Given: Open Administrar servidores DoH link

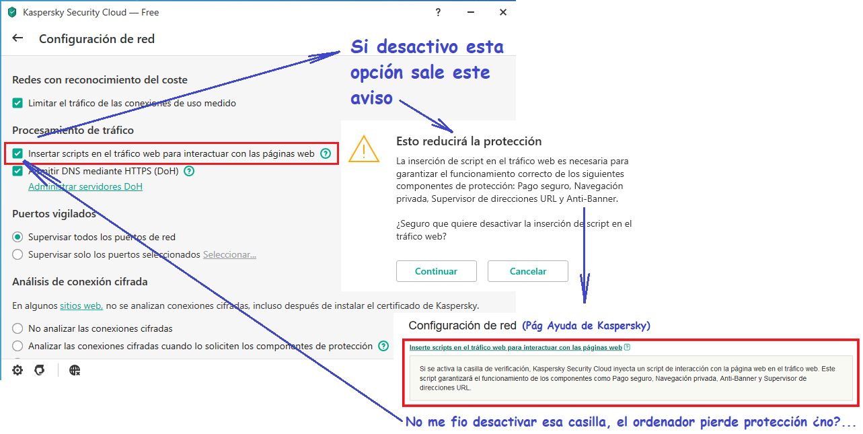Looking at the screenshot, I should (85, 186).
